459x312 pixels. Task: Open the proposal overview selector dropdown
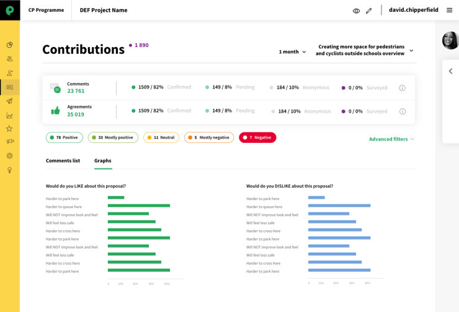365,50
